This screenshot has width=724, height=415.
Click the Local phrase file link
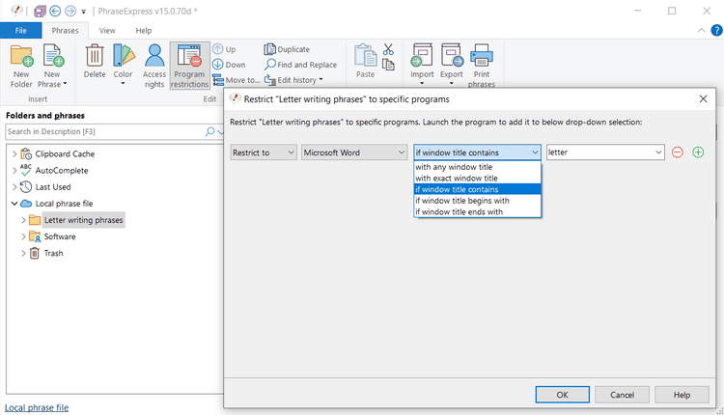pos(37,407)
